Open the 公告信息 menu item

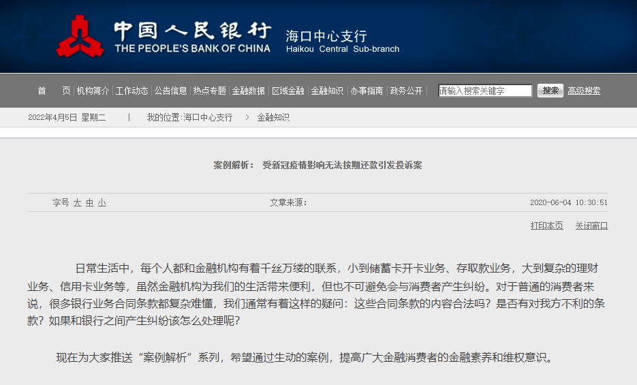point(170,91)
